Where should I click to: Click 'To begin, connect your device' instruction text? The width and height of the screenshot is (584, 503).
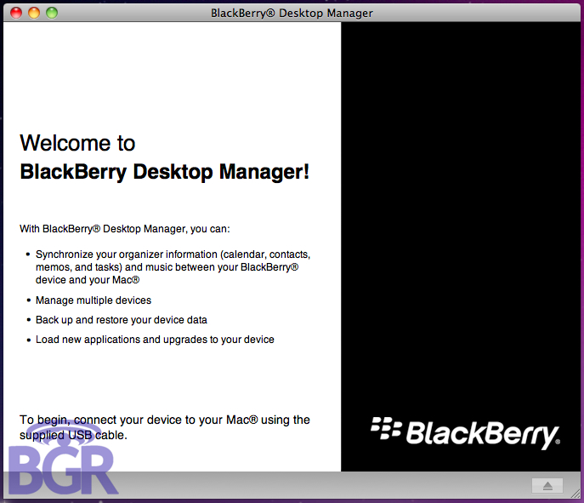coord(165,427)
